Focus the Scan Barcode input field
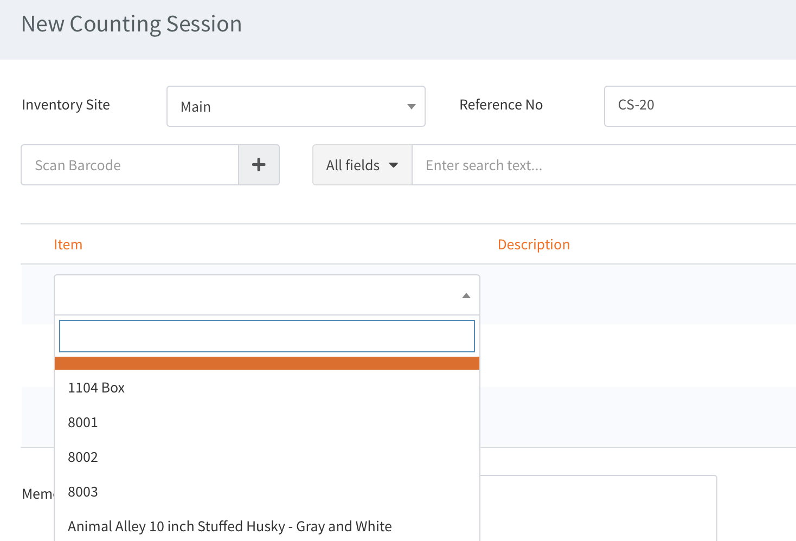Screen dimensions: 796x541 coord(130,165)
